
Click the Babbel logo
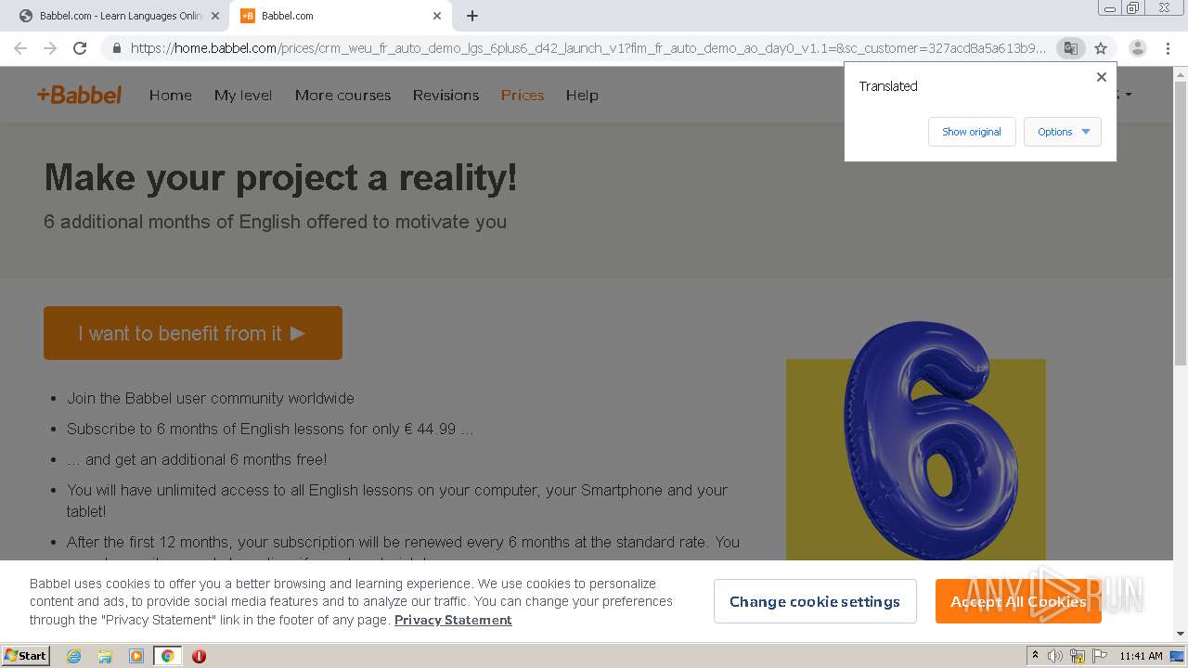click(x=79, y=95)
